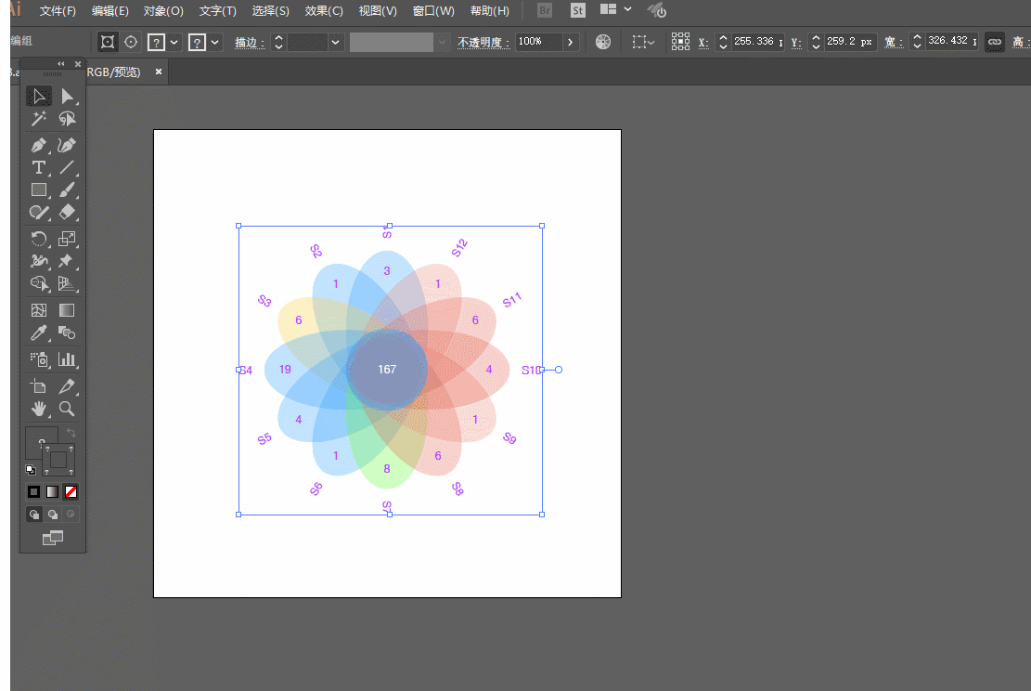This screenshot has height=691, width=1031.
Task: Pick the Eyedropper tool
Action: click(x=39, y=333)
